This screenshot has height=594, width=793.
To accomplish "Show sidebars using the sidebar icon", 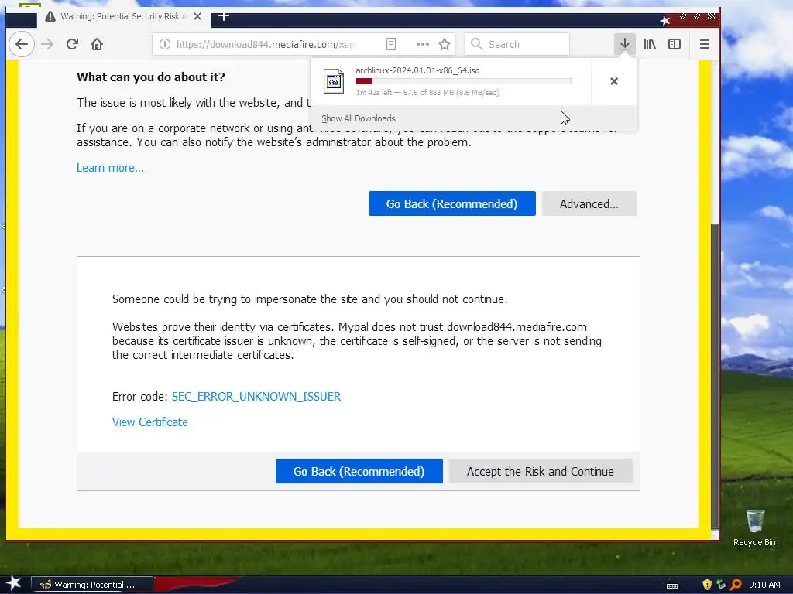I will [x=675, y=44].
